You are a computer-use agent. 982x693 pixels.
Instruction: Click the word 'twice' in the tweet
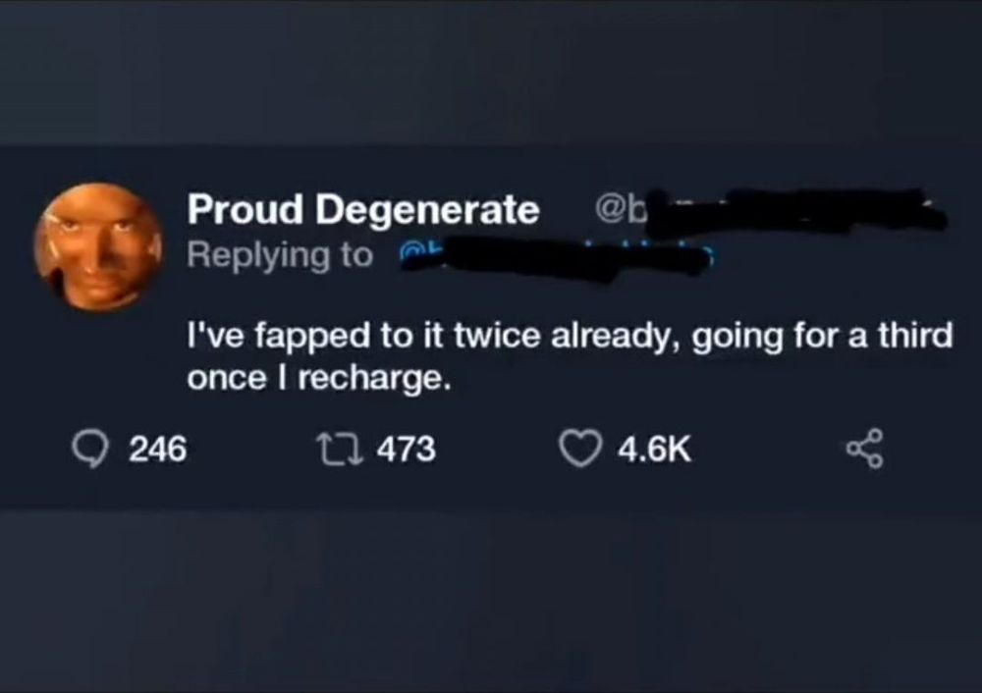(x=487, y=336)
